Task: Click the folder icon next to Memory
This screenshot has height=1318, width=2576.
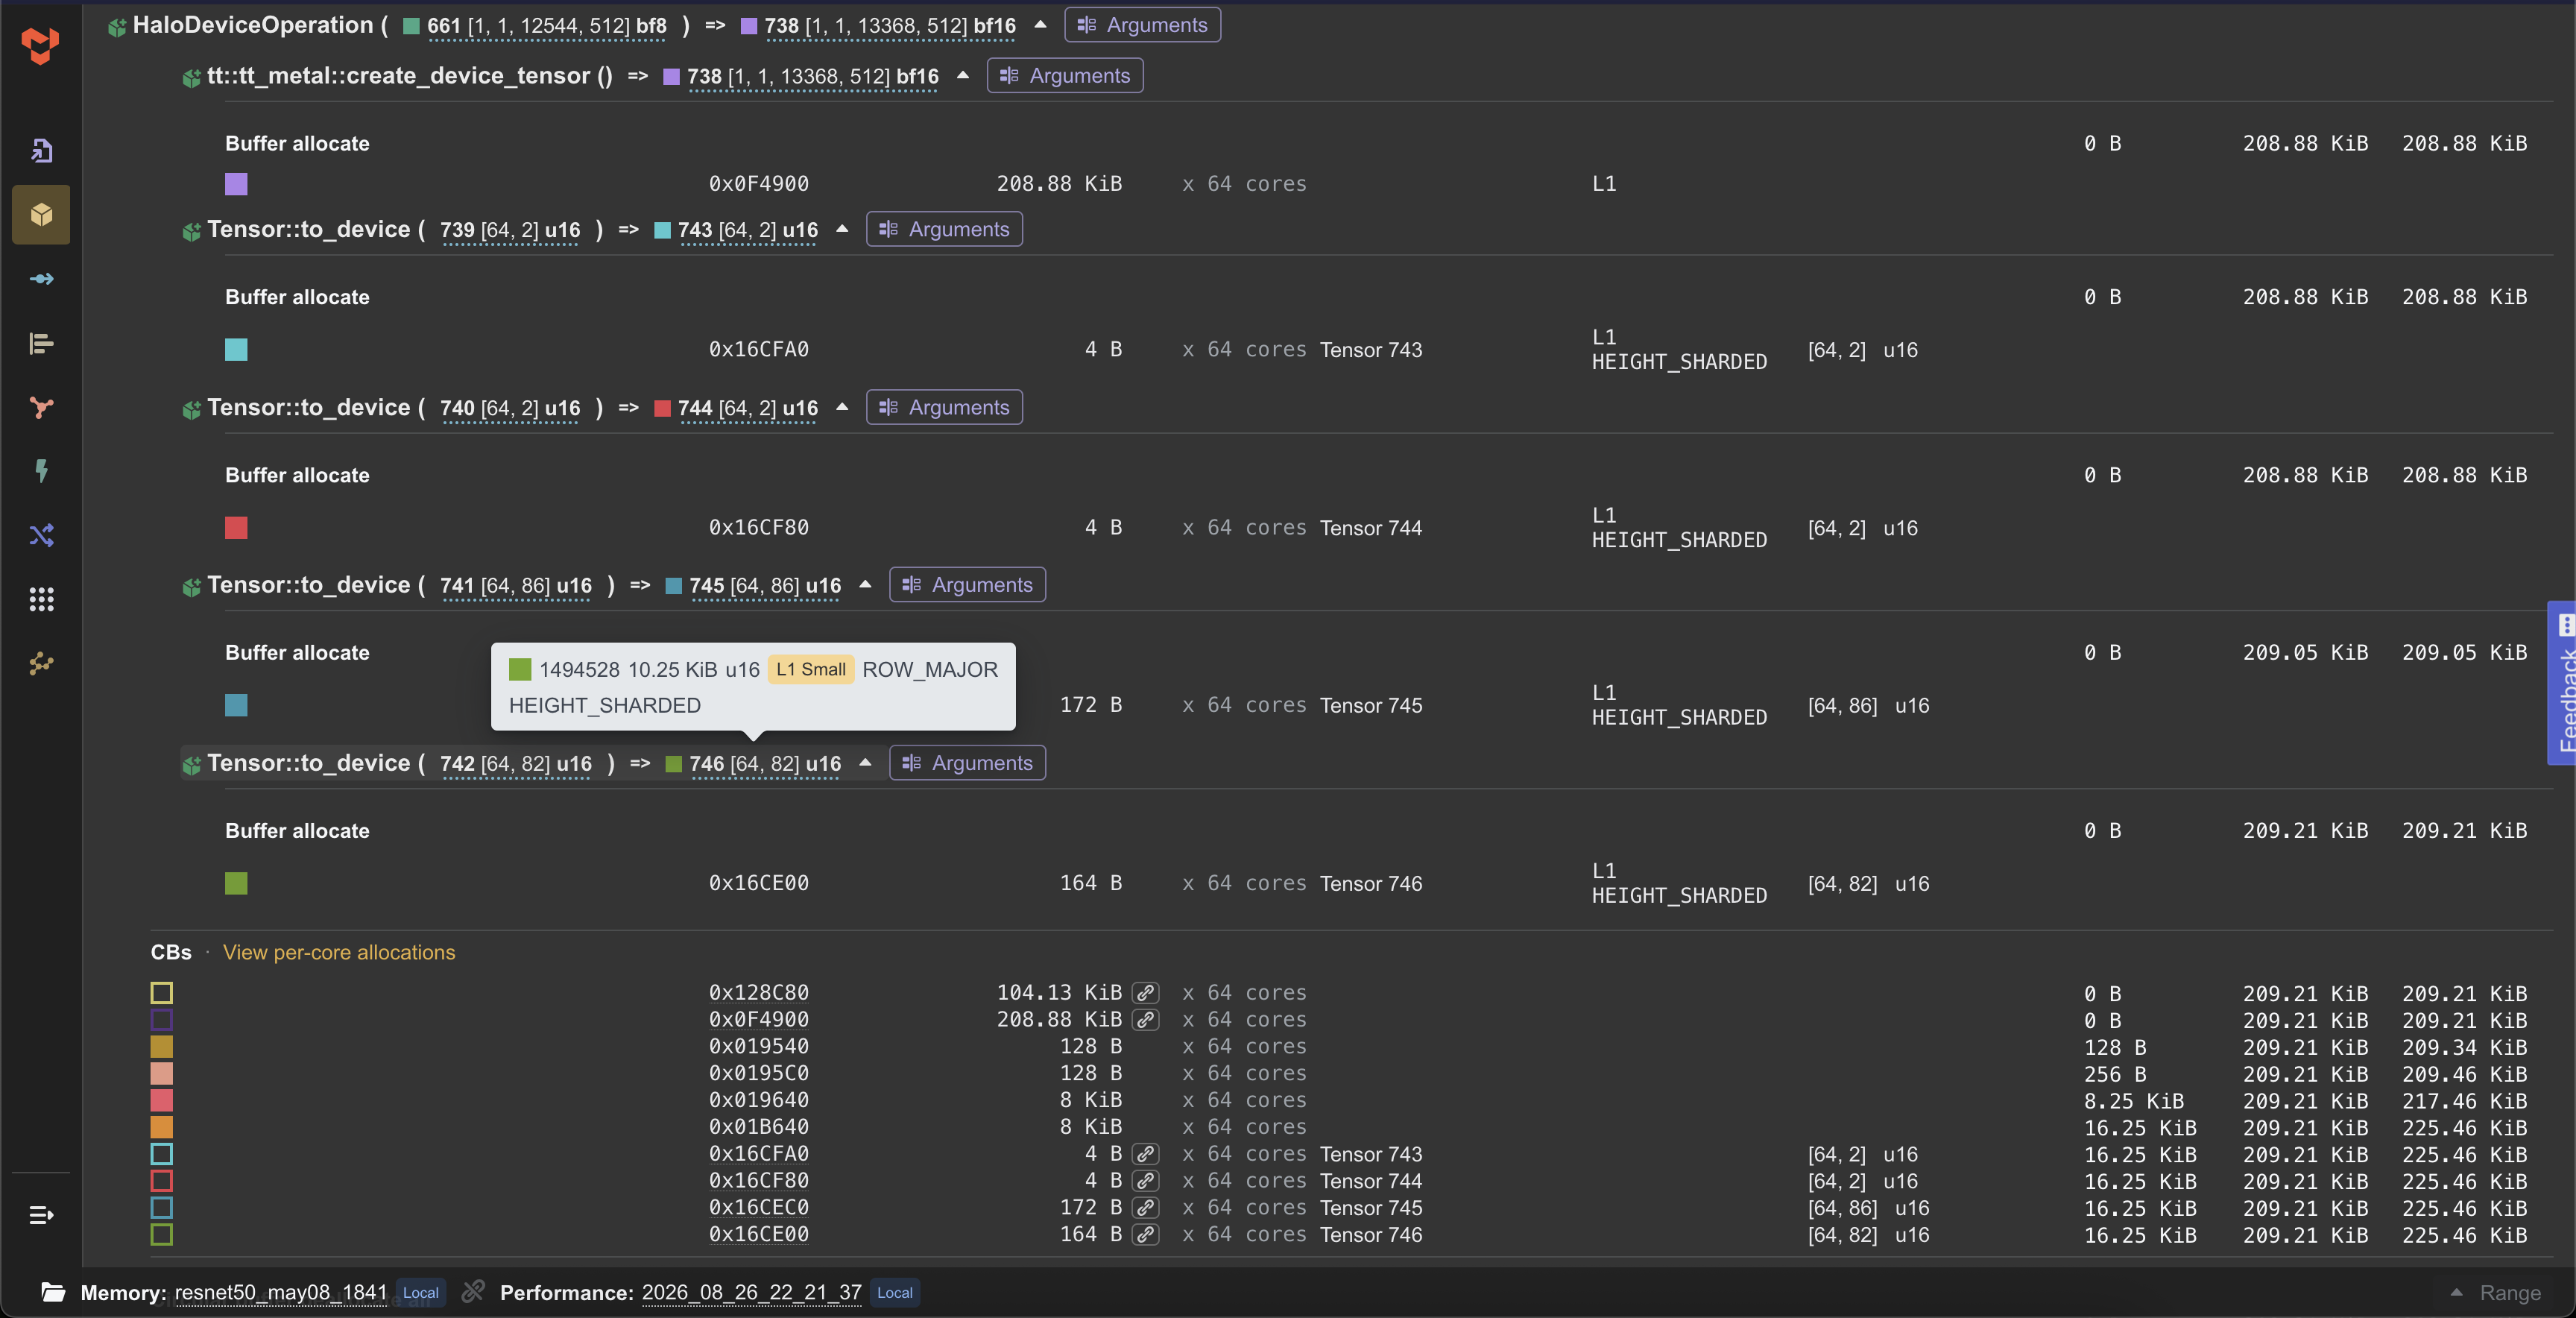Action: click(53, 1292)
